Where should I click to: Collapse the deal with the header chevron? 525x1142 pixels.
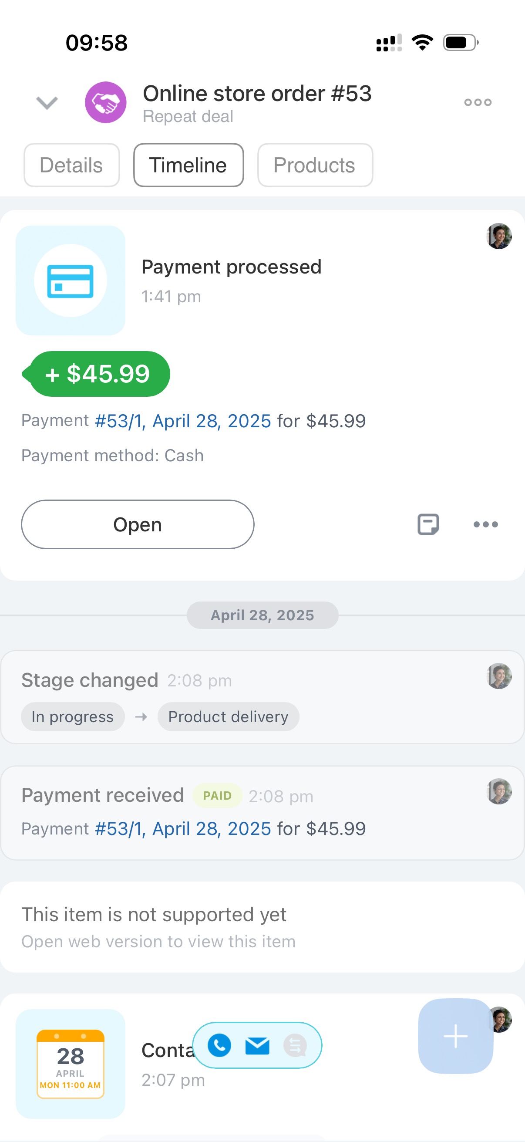click(47, 102)
